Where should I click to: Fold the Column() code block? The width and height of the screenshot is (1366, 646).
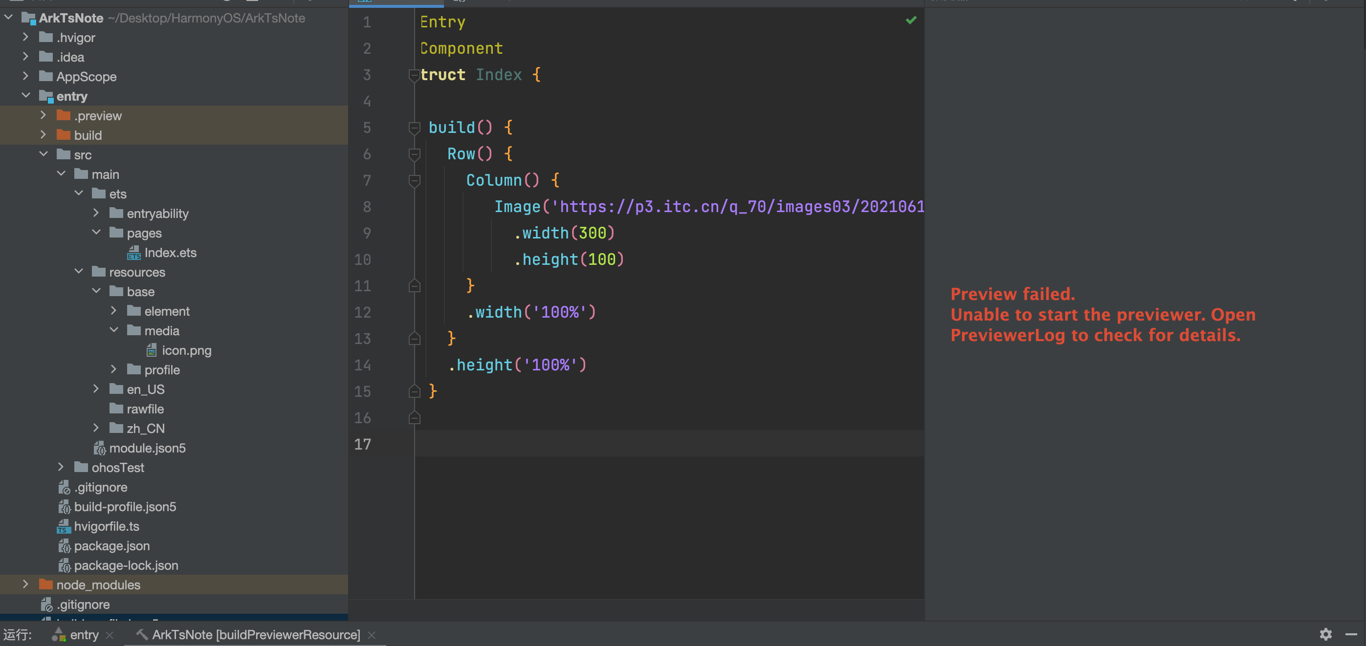[x=414, y=181]
